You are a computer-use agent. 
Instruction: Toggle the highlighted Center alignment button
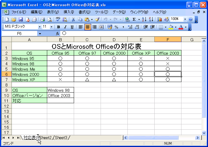click(88, 27)
